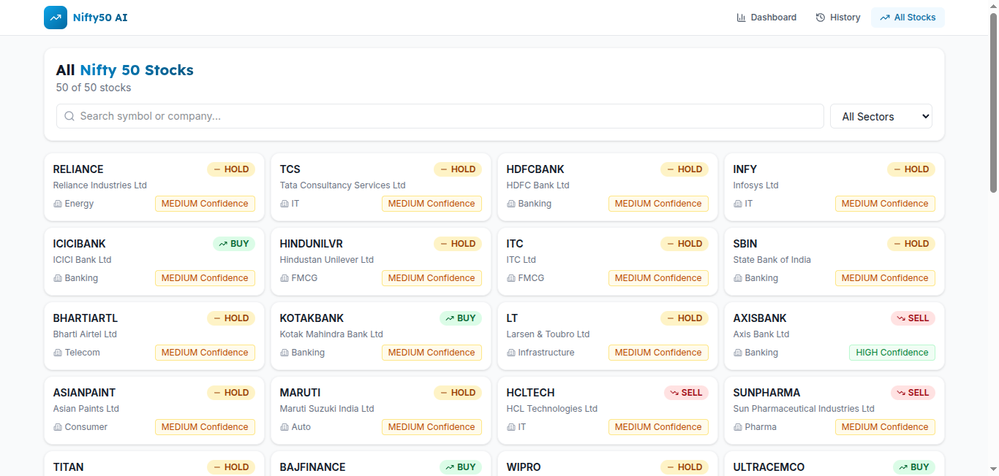The height and width of the screenshot is (476, 999).
Task: Switch to the Dashboard tab
Action: point(766,18)
